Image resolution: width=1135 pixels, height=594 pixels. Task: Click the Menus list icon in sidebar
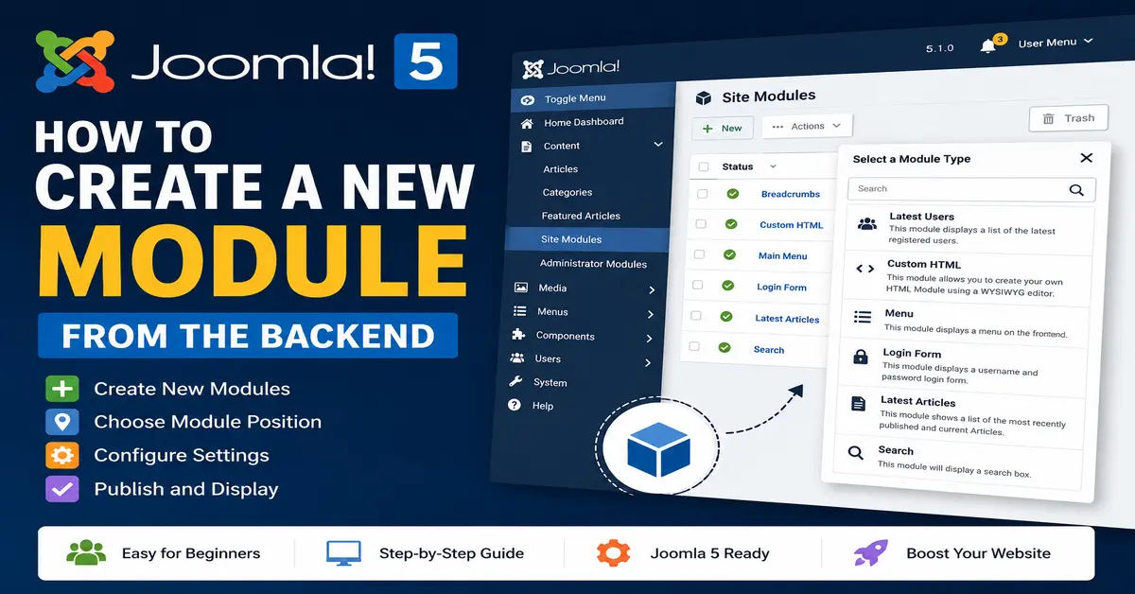click(x=519, y=311)
